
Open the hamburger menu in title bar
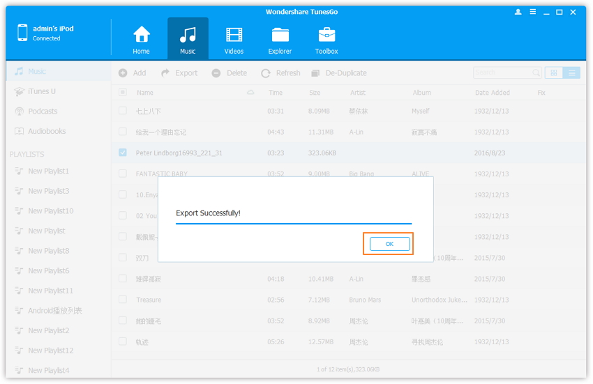532,12
